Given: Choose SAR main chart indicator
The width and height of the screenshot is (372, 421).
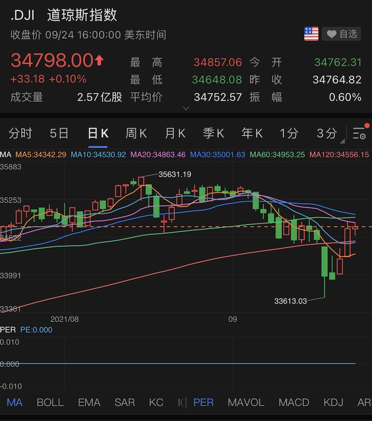Looking at the screenshot, I should point(125,402).
